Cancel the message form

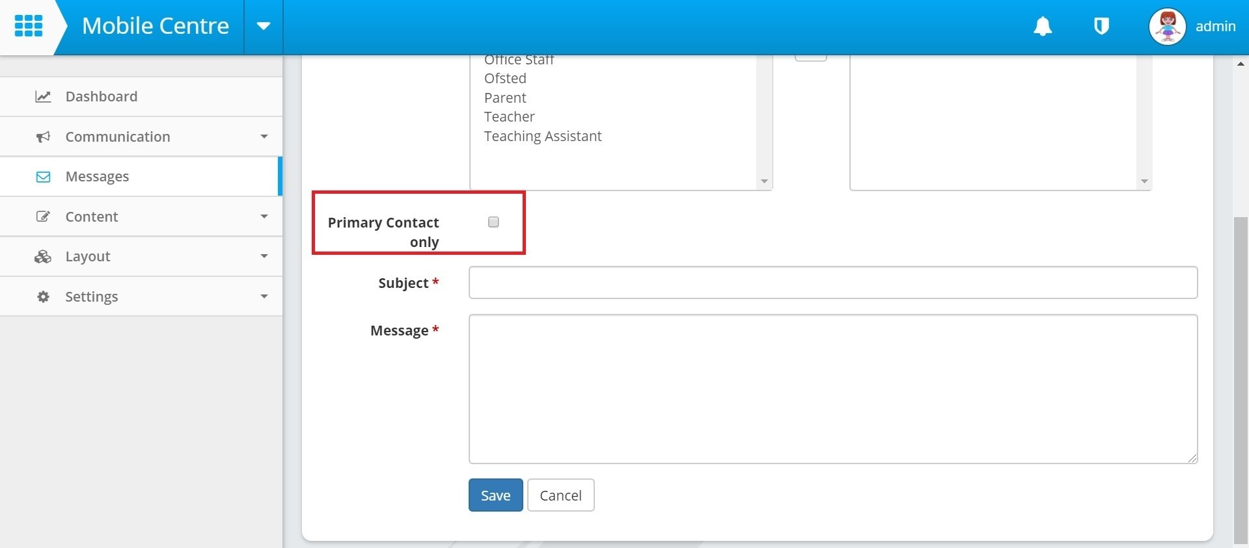pyautogui.click(x=560, y=495)
